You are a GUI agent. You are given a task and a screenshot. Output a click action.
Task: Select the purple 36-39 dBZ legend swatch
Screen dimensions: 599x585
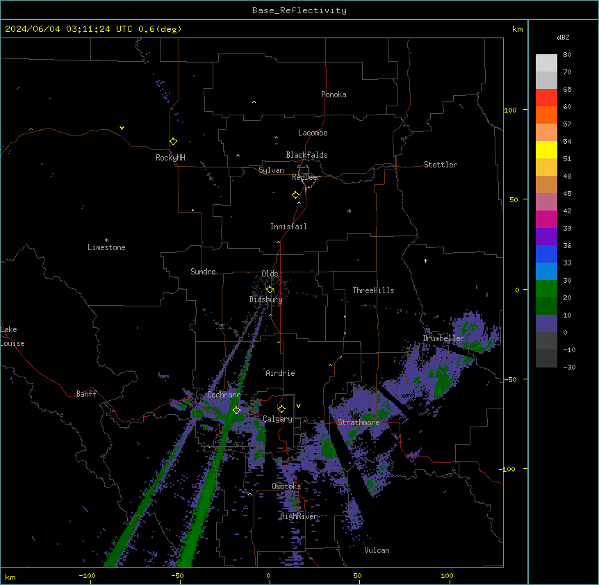pos(546,237)
